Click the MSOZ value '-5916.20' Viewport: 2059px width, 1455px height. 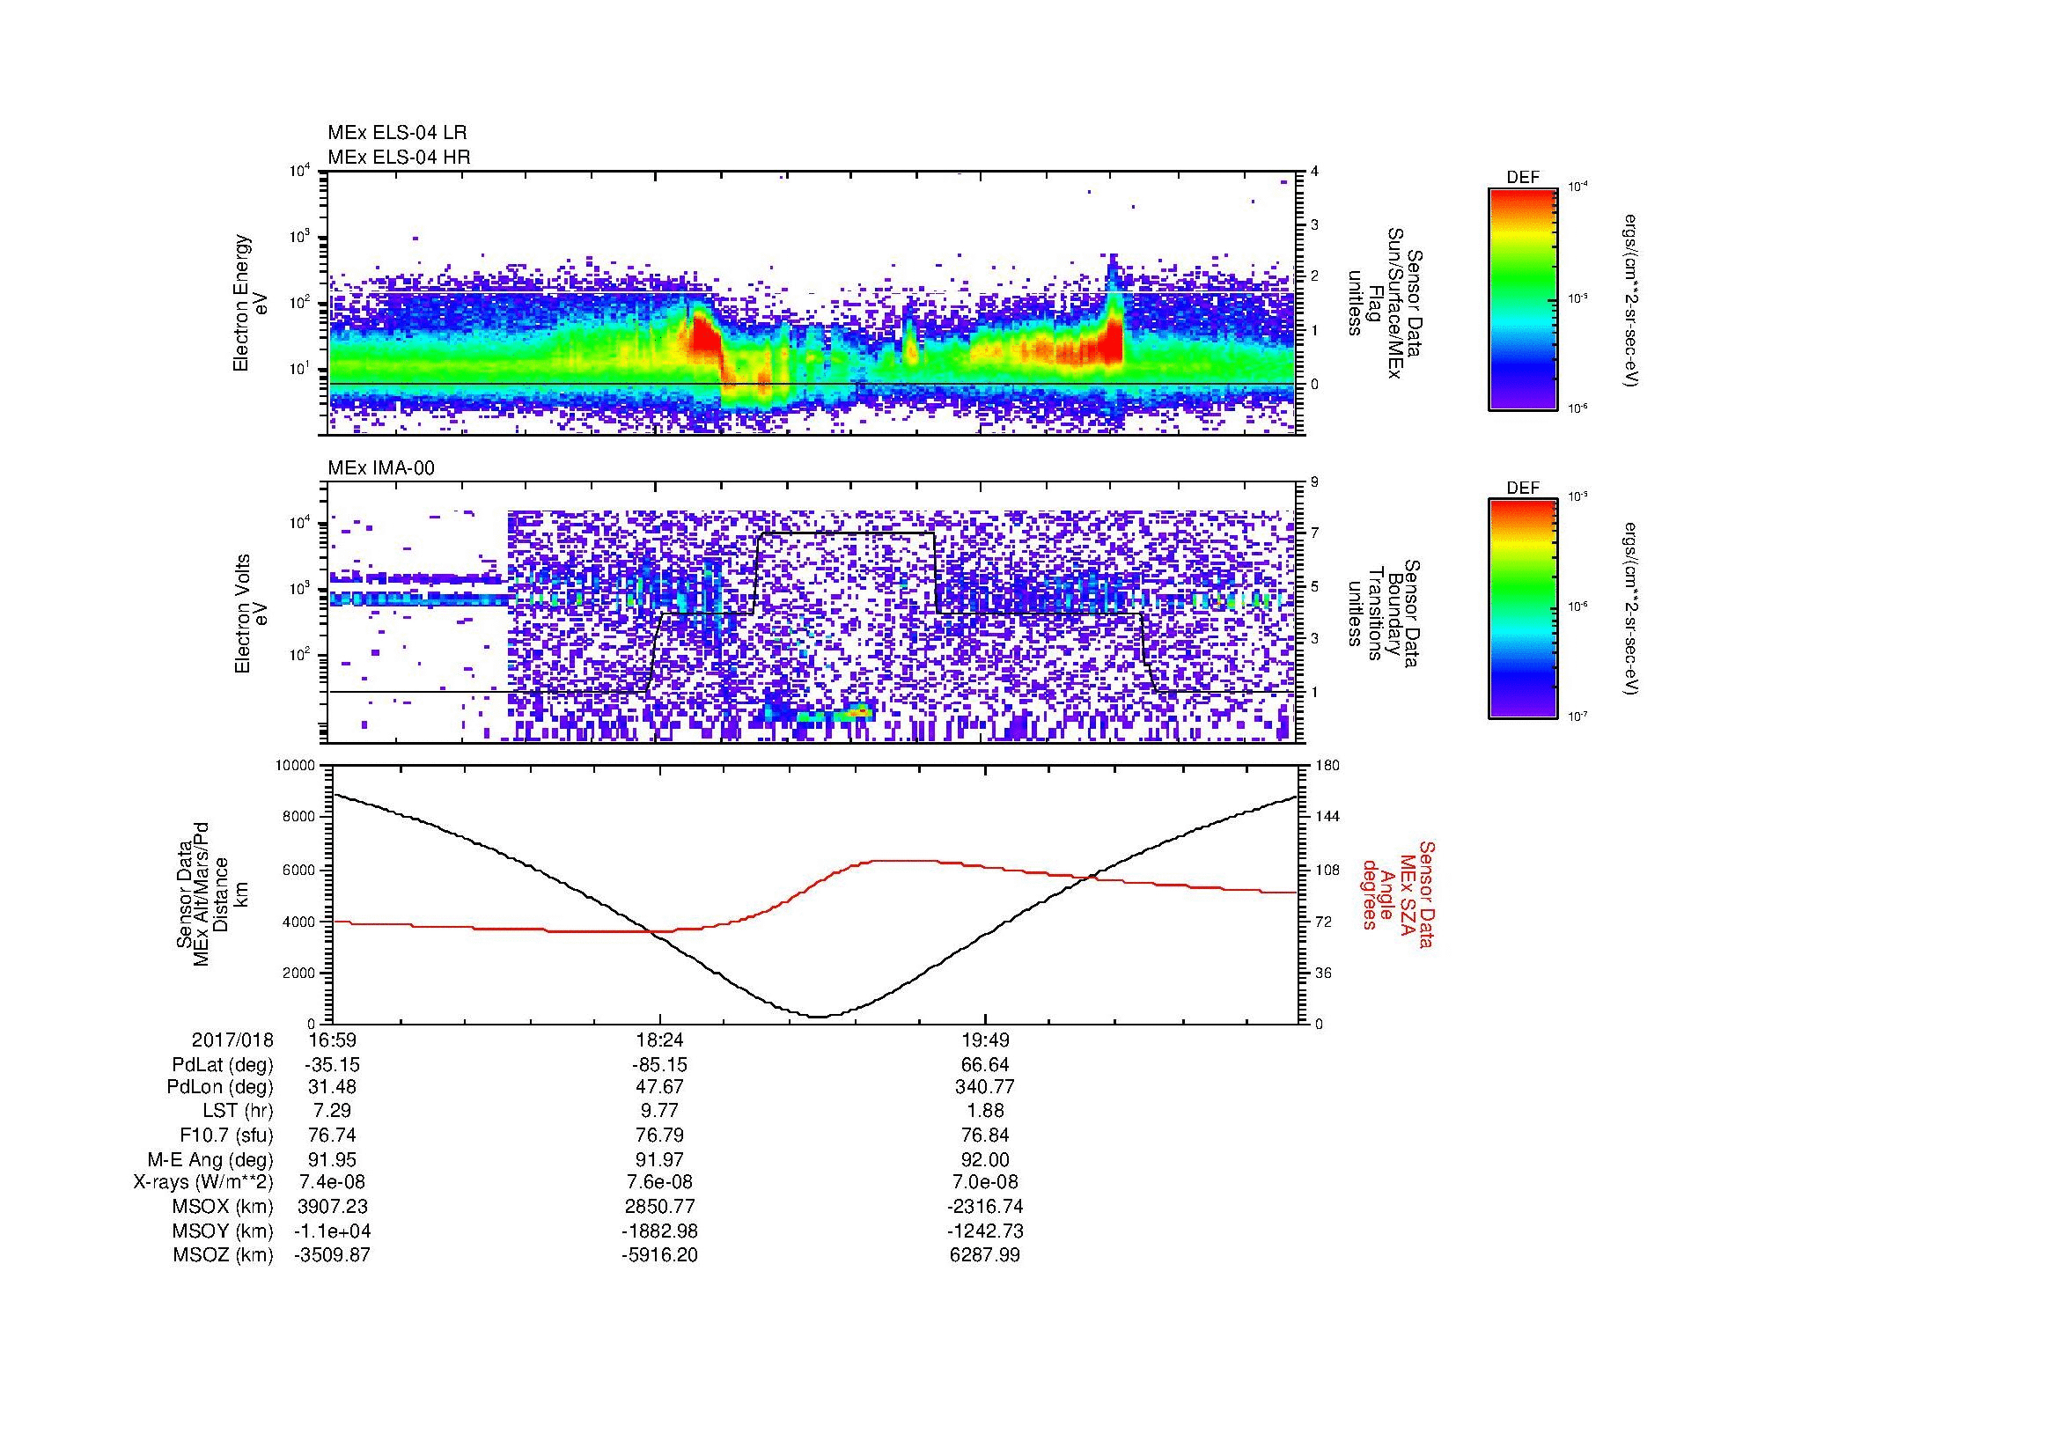[659, 1255]
